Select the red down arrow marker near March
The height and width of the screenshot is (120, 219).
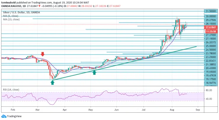coord(43,54)
